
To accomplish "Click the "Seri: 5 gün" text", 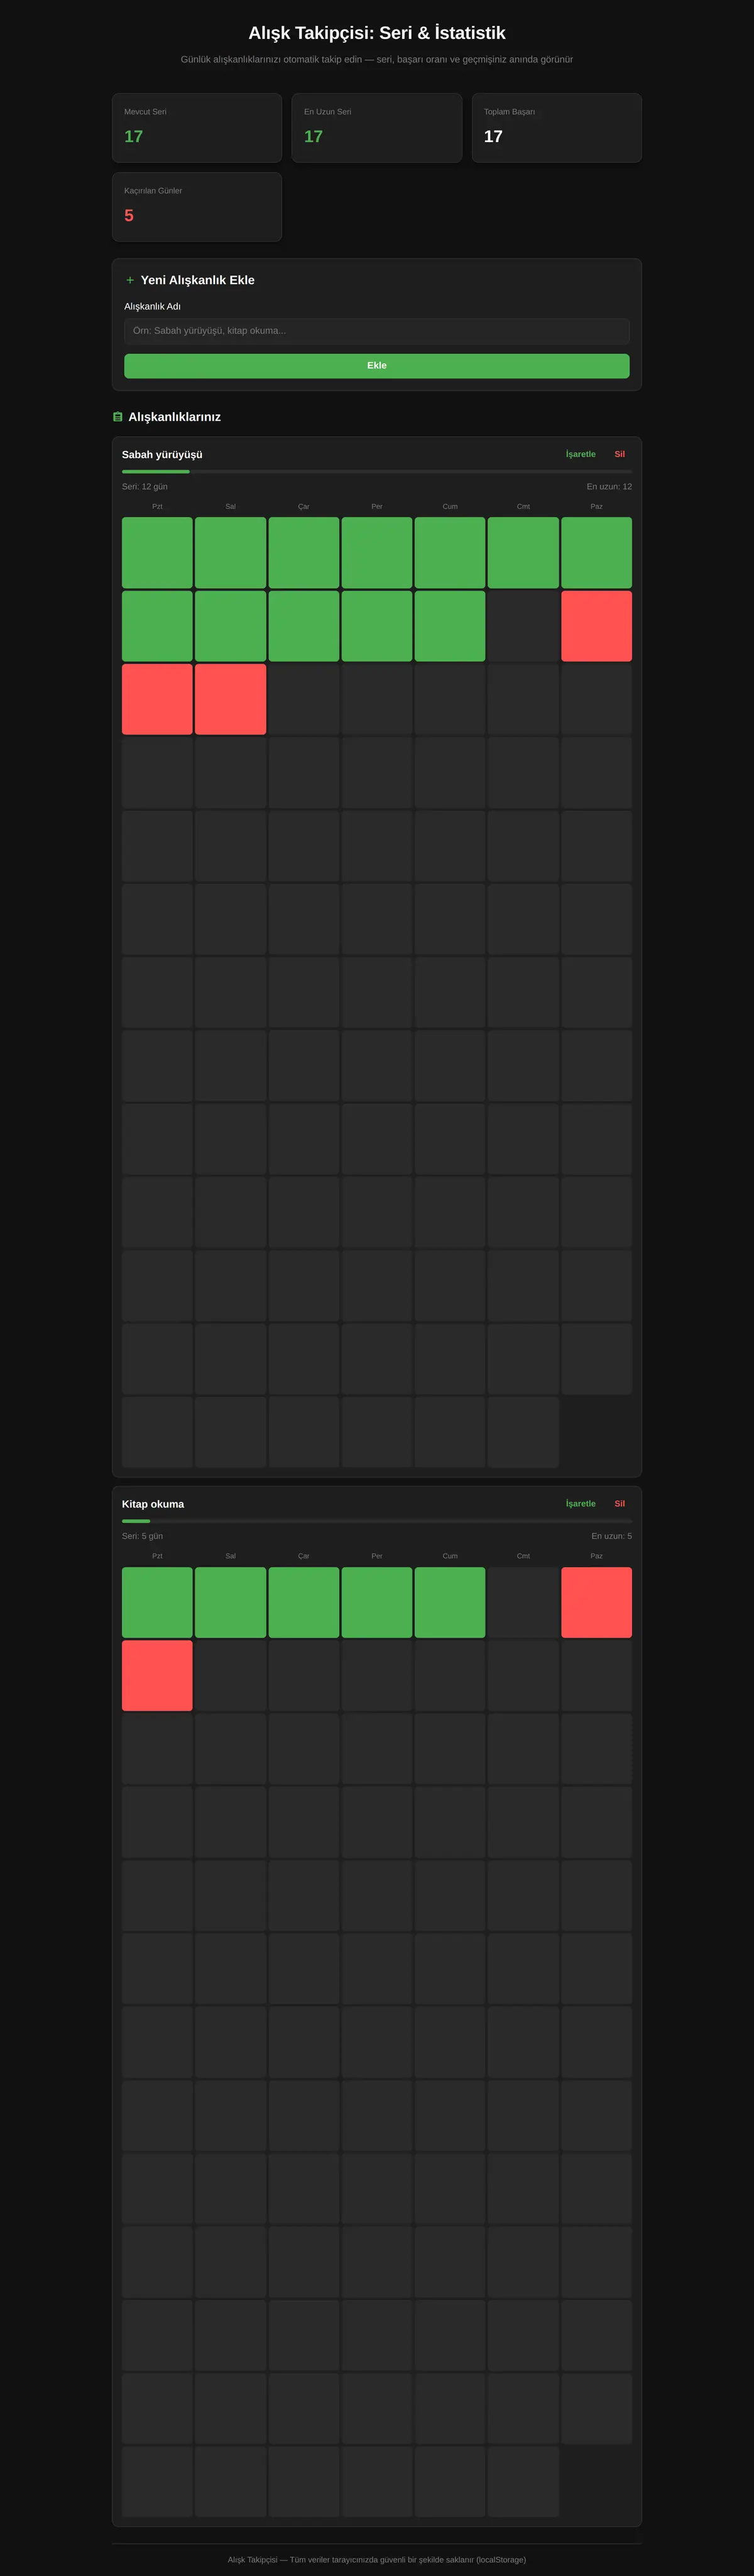I will pyautogui.click(x=142, y=1536).
